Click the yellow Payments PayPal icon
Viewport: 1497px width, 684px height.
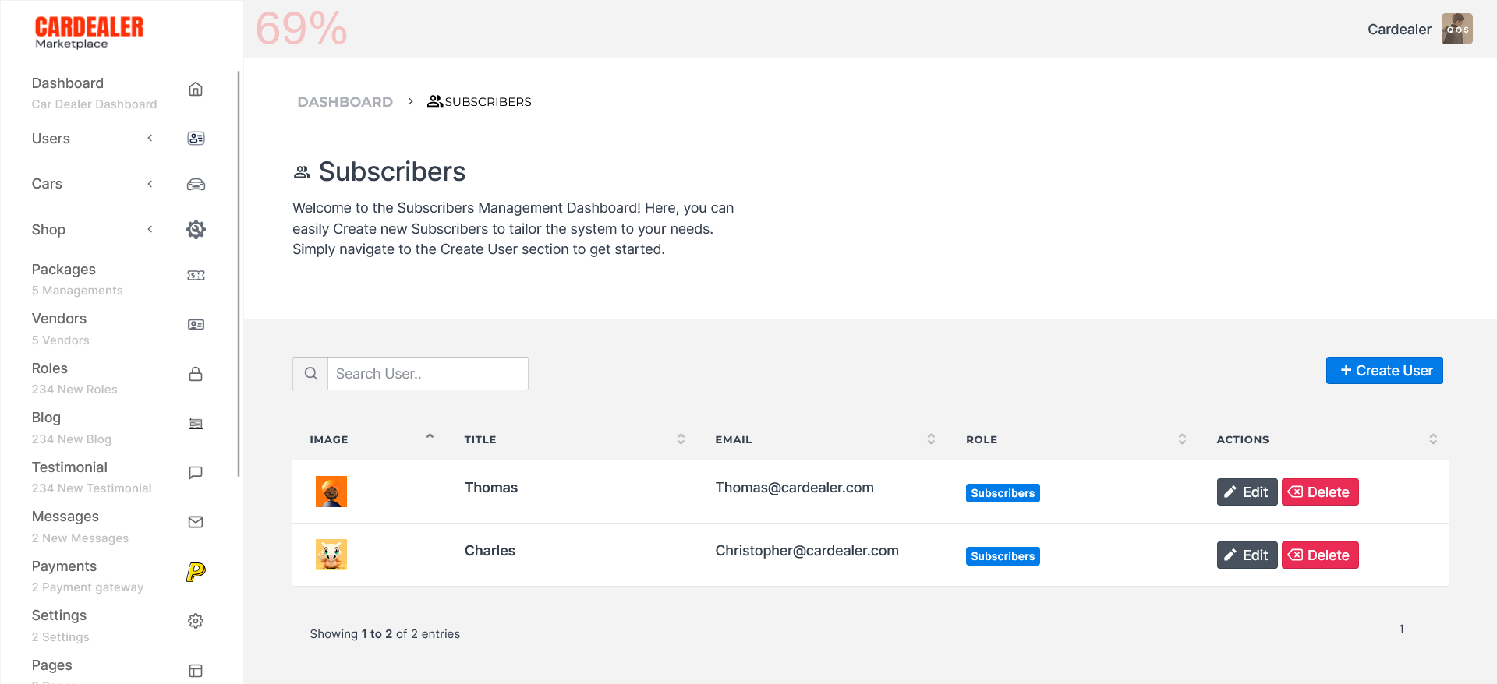click(195, 571)
